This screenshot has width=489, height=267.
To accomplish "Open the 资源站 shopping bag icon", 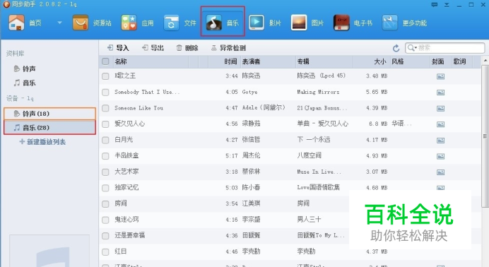I will coord(81,23).
